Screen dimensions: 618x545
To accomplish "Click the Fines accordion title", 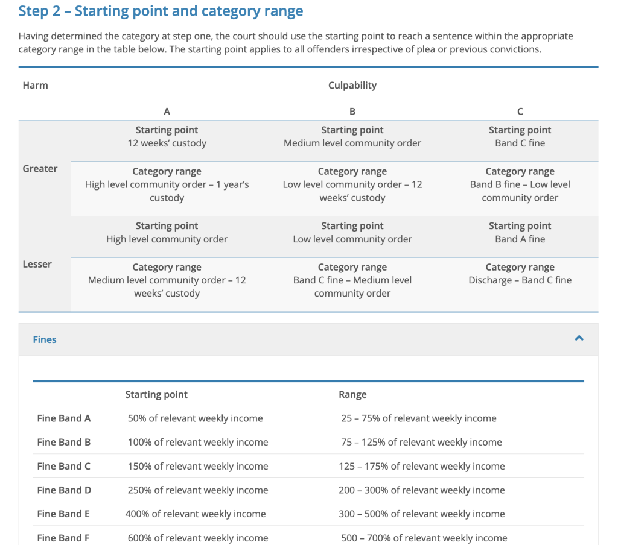I will pos(45,339).
